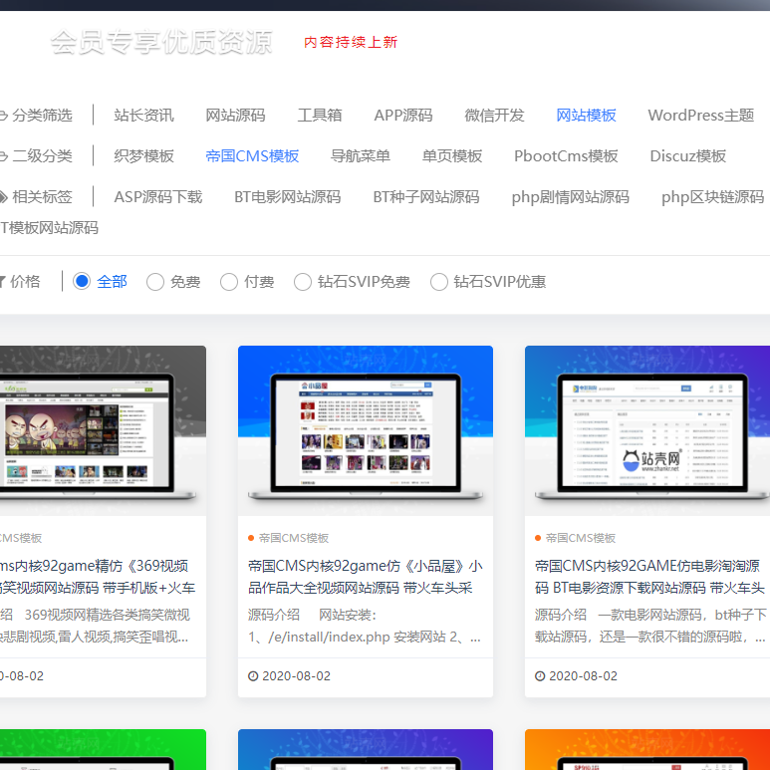
Task: Open the ASP源码下载 tag
Action: pos(158,197)
